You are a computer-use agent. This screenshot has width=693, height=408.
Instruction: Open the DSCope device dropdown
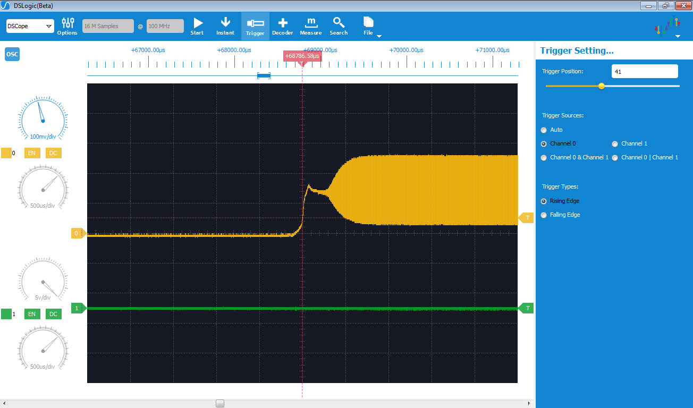point(30,26)
